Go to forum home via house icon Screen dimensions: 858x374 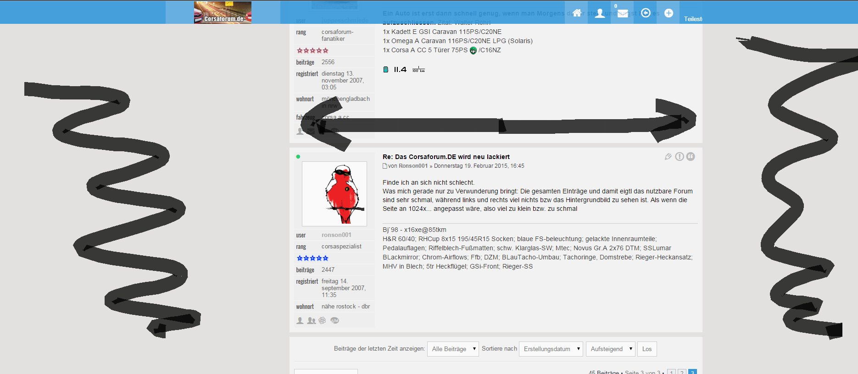pyautogui.click(x=577, y=13)
